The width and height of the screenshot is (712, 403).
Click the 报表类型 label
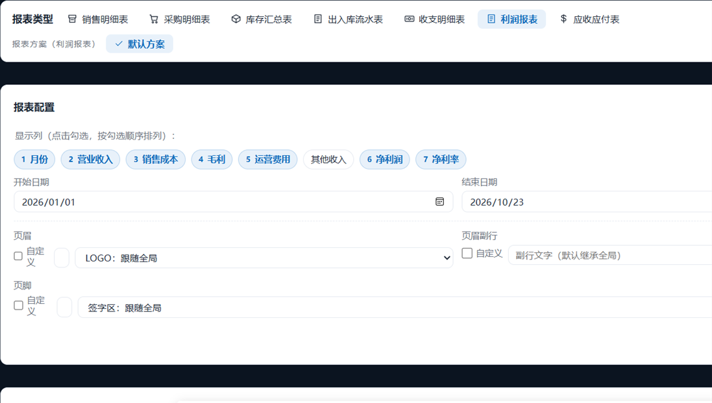[x=32, y=19]
